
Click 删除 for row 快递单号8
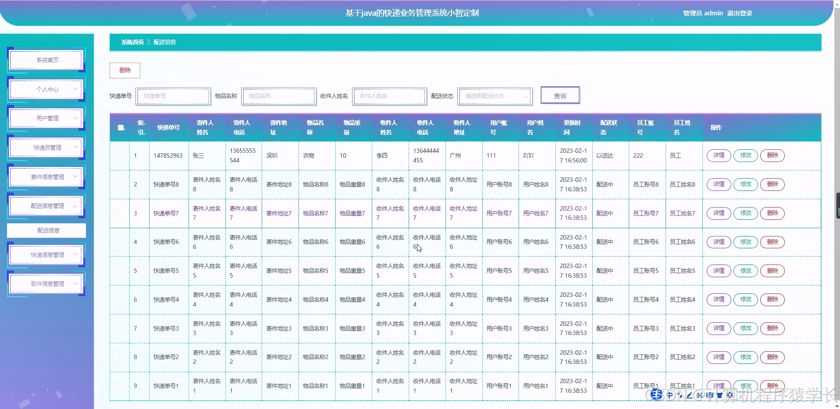pos(772,184)
